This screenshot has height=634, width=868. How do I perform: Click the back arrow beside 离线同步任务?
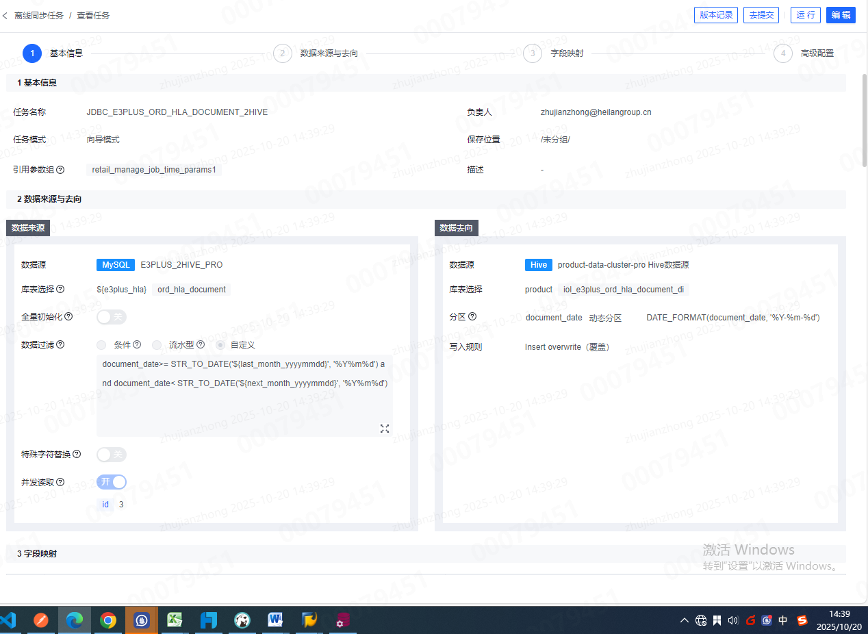tap(5, 15)
